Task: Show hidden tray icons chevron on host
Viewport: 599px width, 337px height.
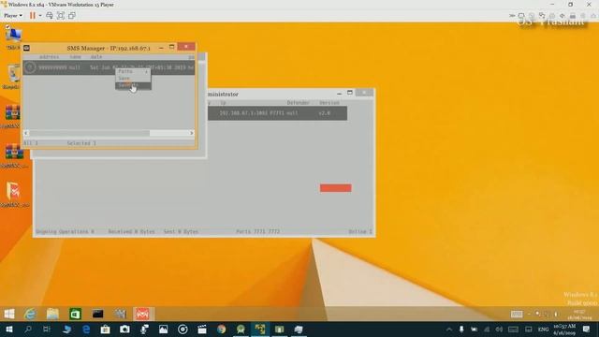Action: (x=449, y=330)
